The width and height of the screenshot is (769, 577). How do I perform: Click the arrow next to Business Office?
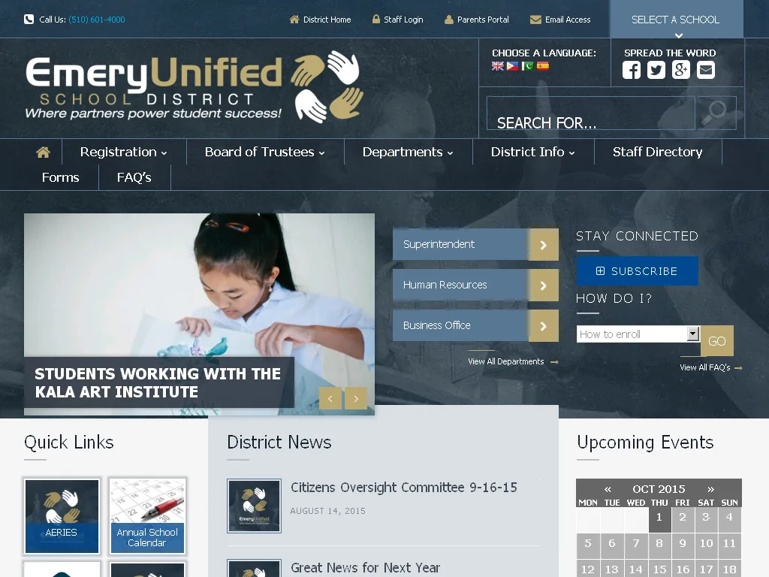click(x=544, y=326)
